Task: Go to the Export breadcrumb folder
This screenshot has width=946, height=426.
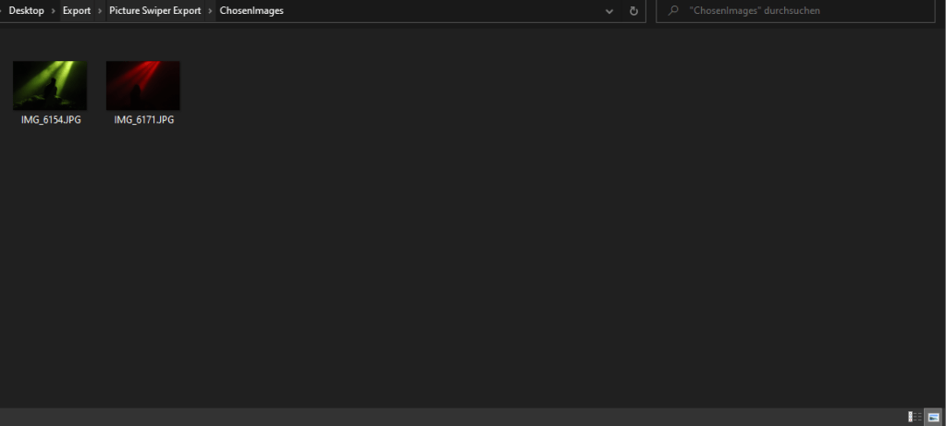Action: [77, 11]
